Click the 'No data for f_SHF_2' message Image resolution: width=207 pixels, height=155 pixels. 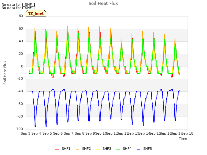(18, 8)
